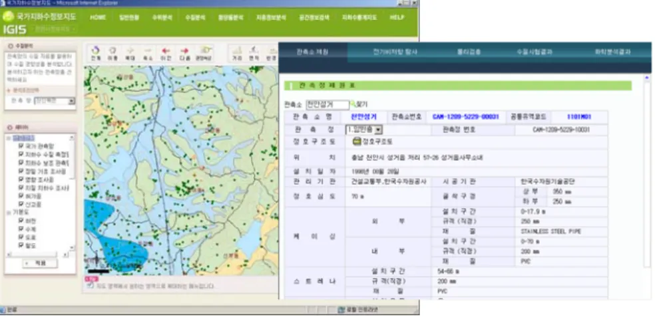The width and height of the screenshot is (655, 317).
Task: Open the 수위분석 menu
Action: [162, 17]
